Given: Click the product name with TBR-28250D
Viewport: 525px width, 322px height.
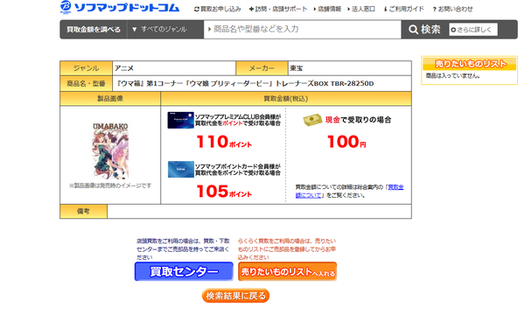Looking at the screenshot, I should [245, 83].
